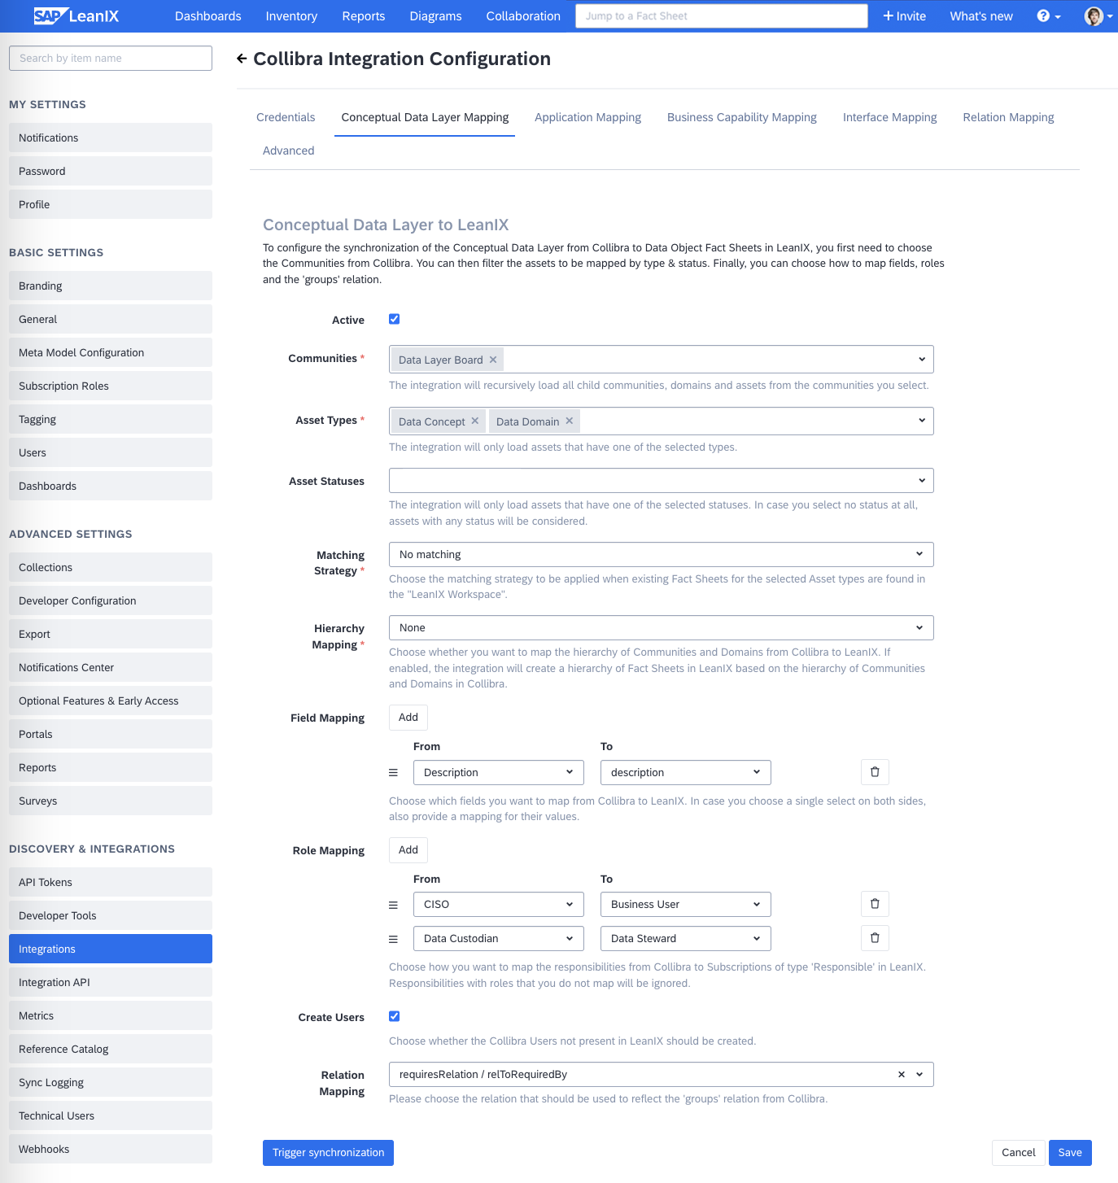Viewport: 1118px width, 1183px height.
Task: Open the user avatar menu
Action: coord(1098,16)
